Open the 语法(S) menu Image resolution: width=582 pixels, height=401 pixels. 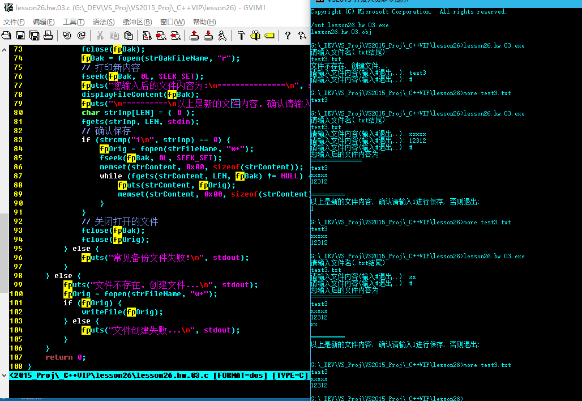point(104,22)
